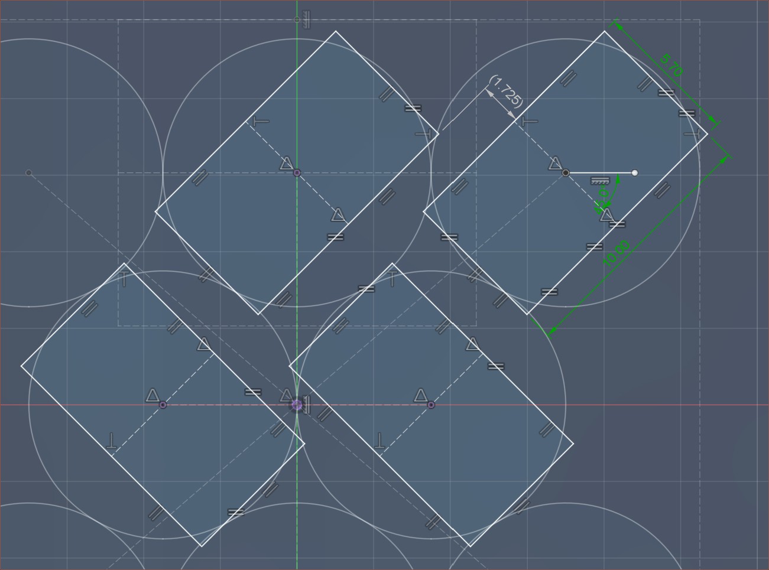
Task: Click midpoint constraint icon near bottom-right circle center
Action: [421, 395]
